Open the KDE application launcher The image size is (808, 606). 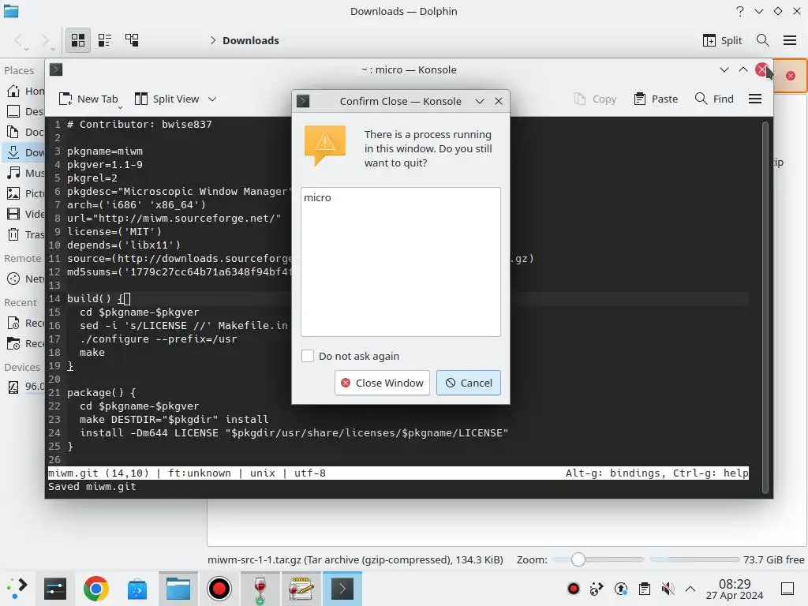(17, 589)
